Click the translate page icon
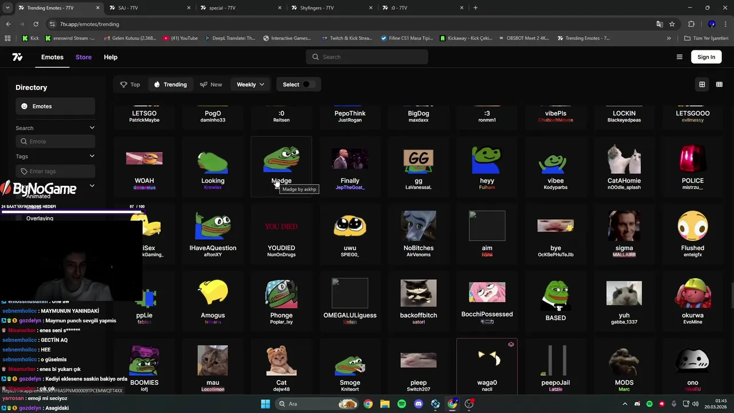 (x=659, y=24)
